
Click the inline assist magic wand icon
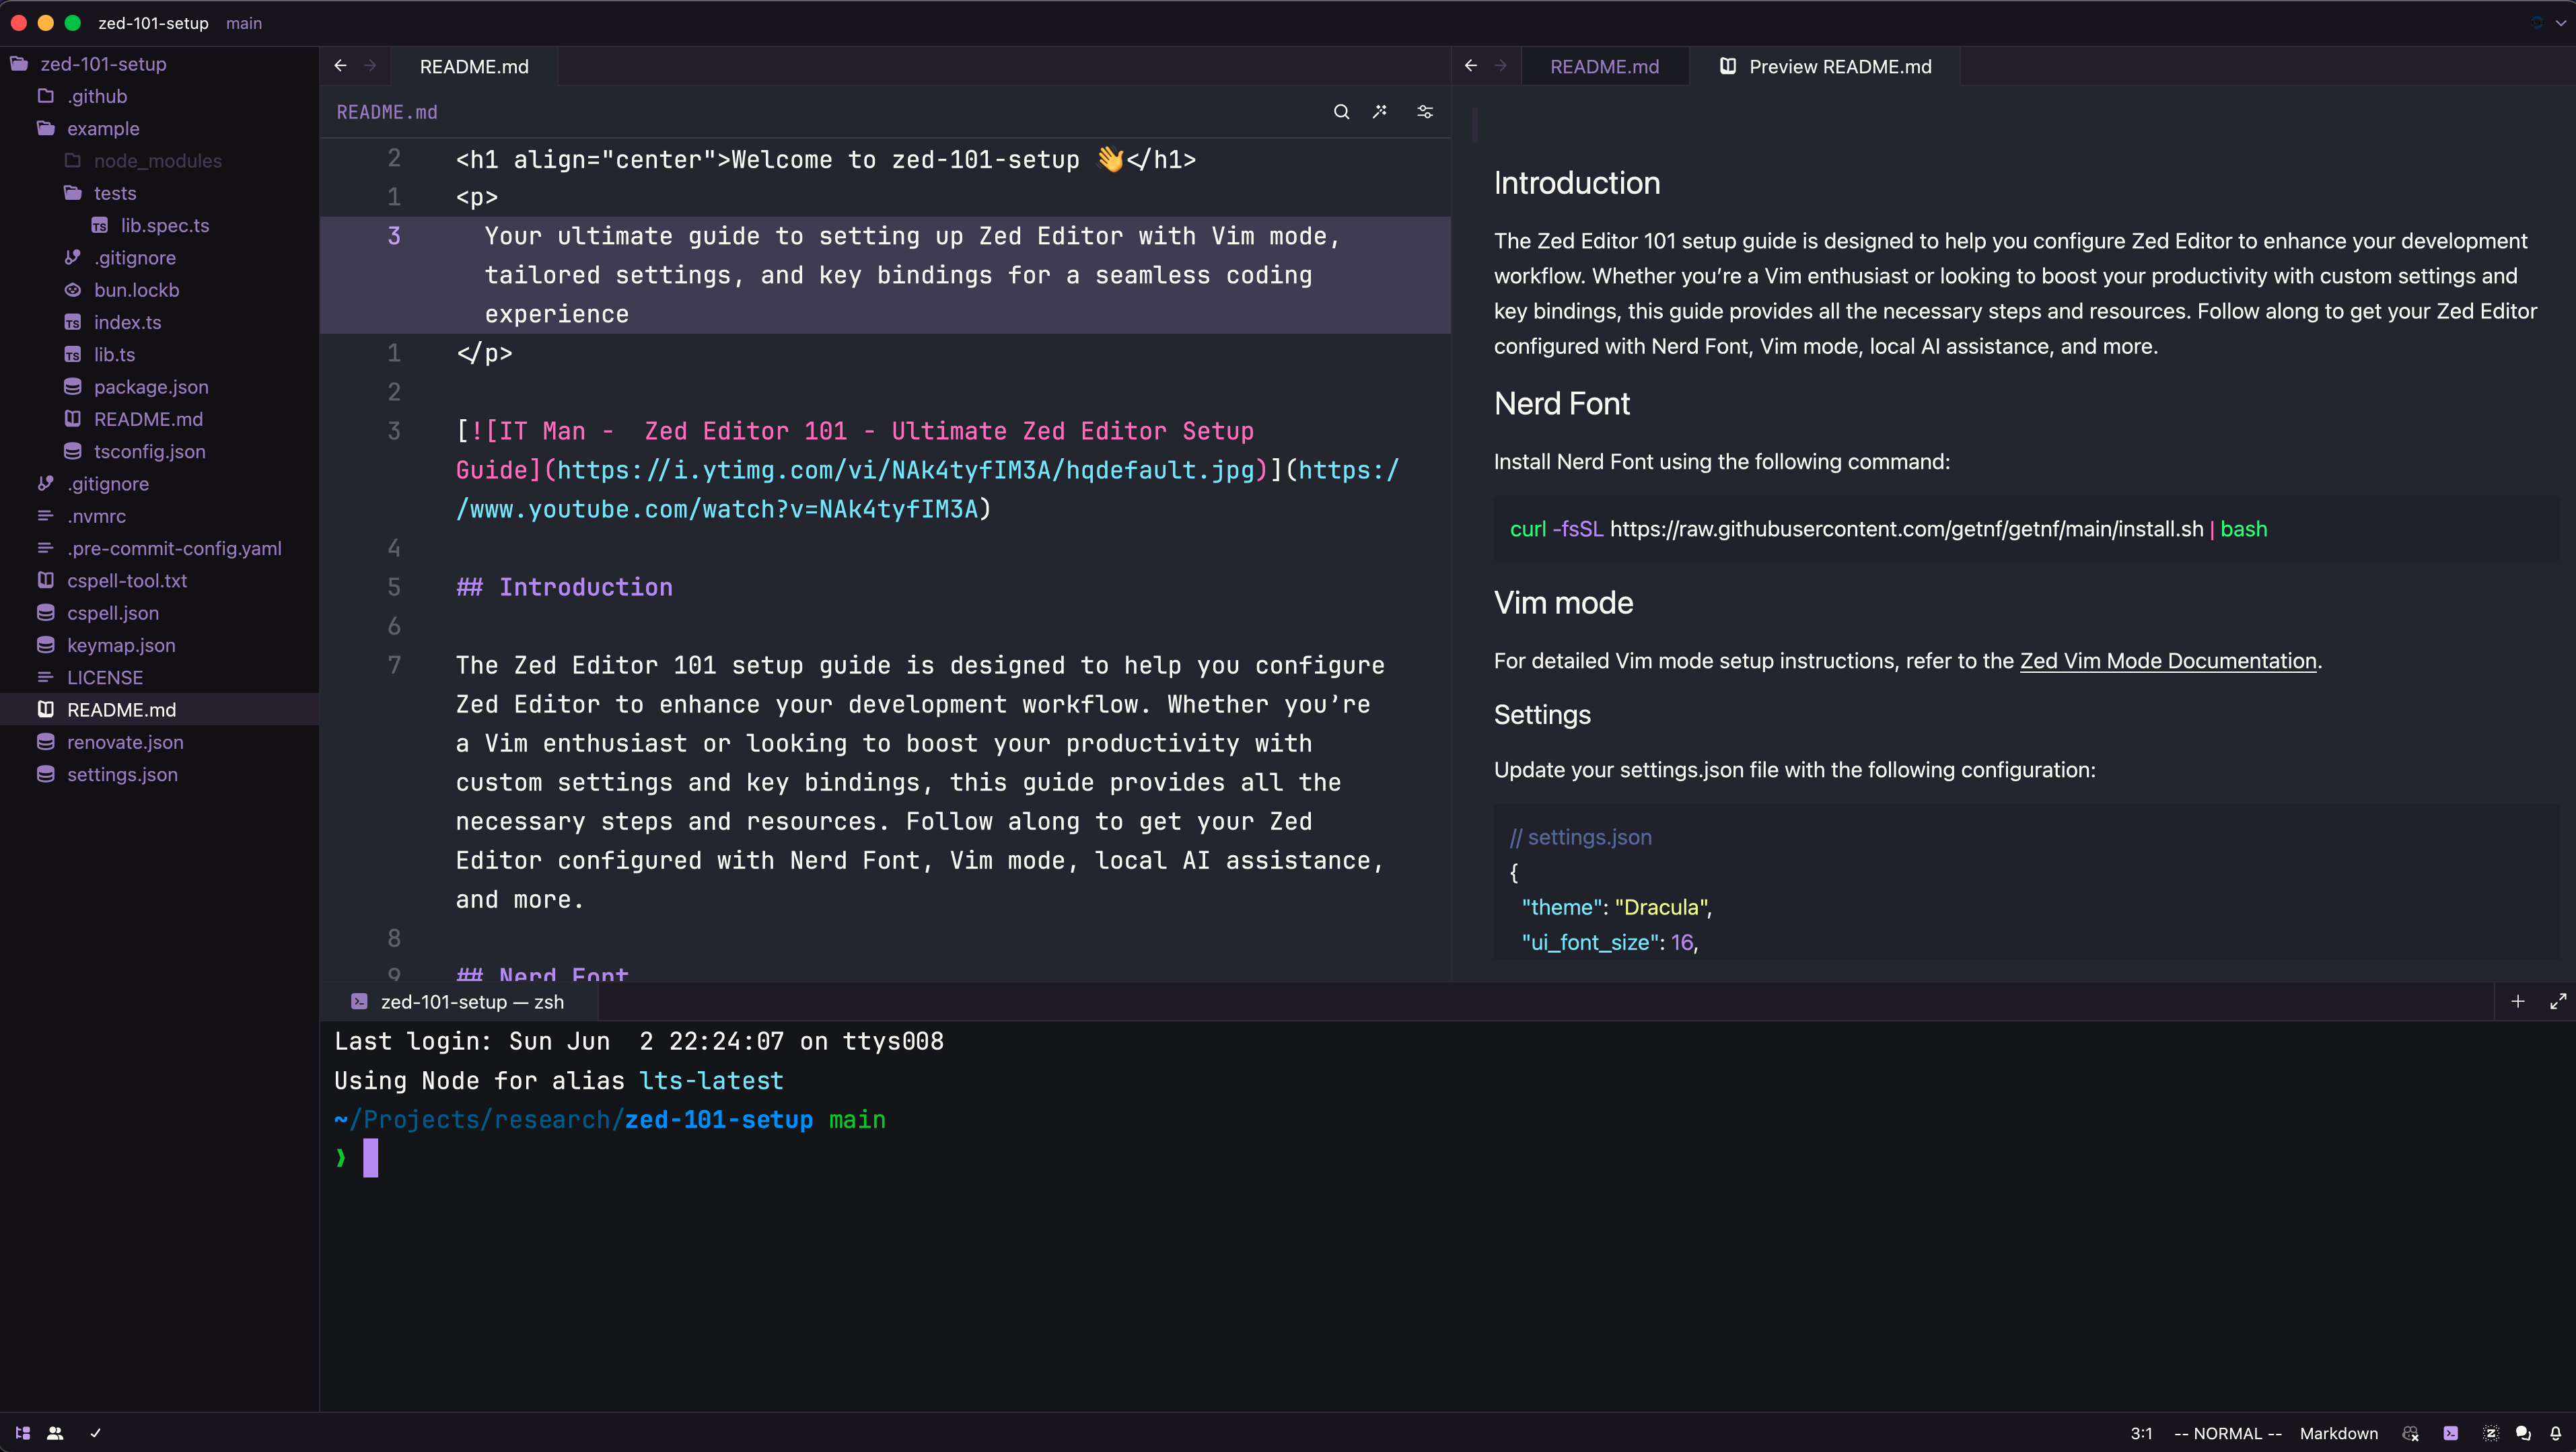click(x=1380, y=112)
